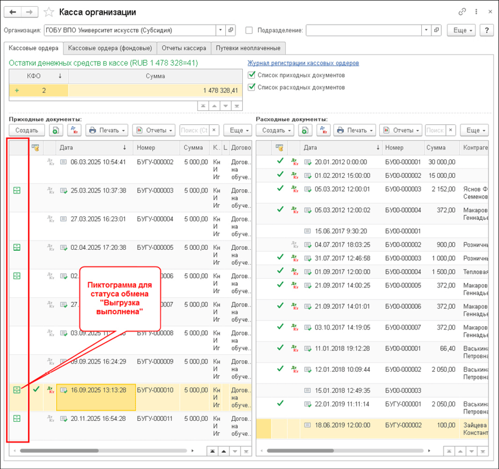Open the Путевки неоплаченные tab
499x469 pixels.
click(248, 48)
